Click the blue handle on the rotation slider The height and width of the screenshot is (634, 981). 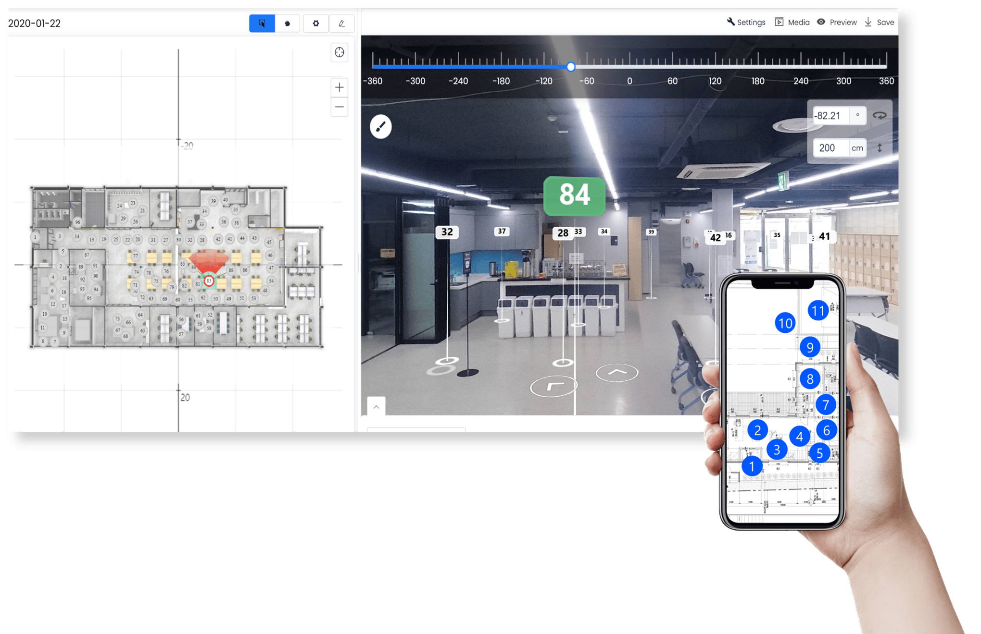point(571,67)
